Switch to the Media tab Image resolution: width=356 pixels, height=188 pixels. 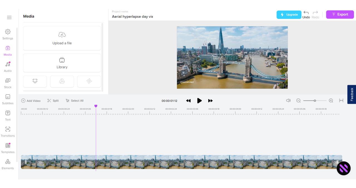[8, 51]
